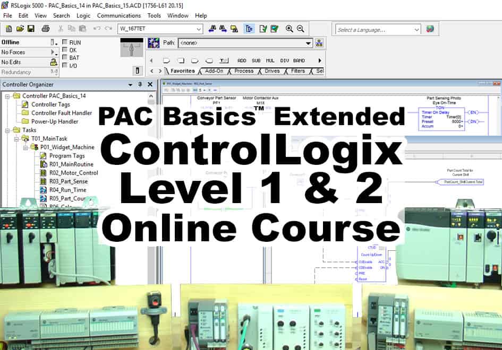Click the RSWho network browse icon

319,43
